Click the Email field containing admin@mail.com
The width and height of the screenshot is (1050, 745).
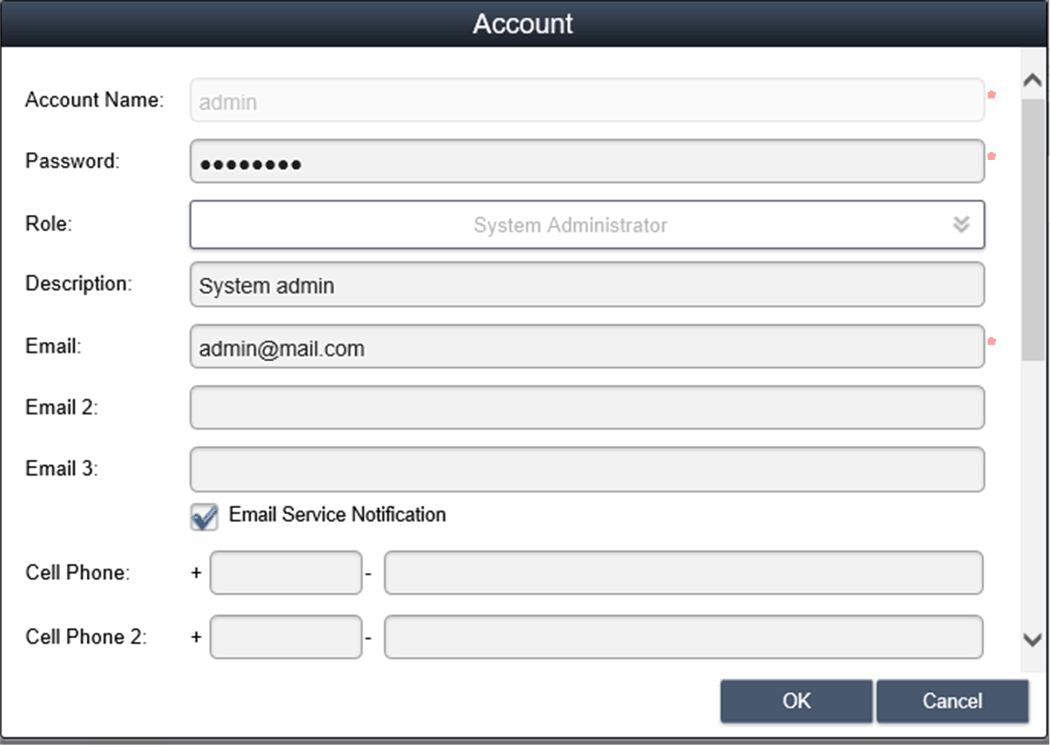click(587, 347)
